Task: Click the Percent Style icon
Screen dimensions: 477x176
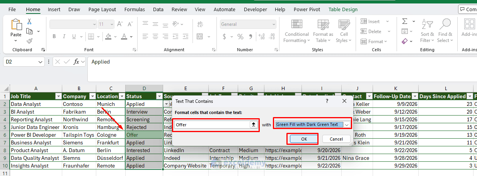Action: point(240,37)
